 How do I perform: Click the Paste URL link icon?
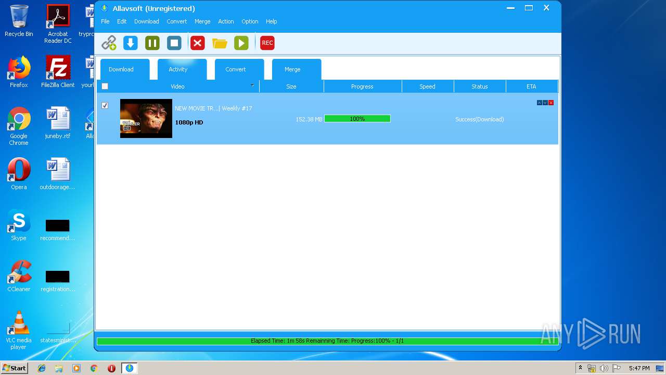coord(109,43)
